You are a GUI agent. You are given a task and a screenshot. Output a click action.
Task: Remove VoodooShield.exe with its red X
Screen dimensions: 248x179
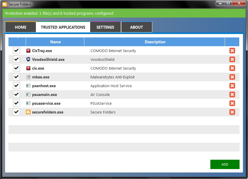point(232,59)
